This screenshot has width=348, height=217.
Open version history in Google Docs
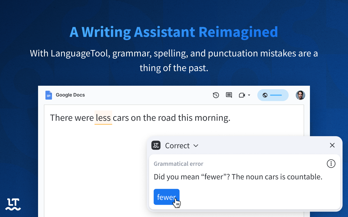point(216,95)
